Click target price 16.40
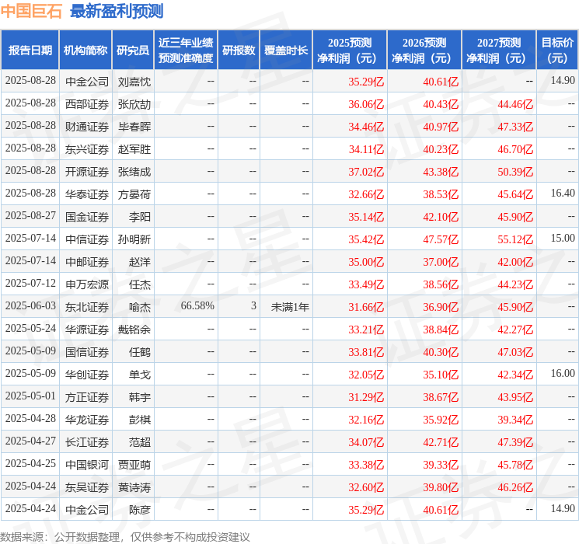Viewport: 579px width, 544px height. [x=563, y=193]
